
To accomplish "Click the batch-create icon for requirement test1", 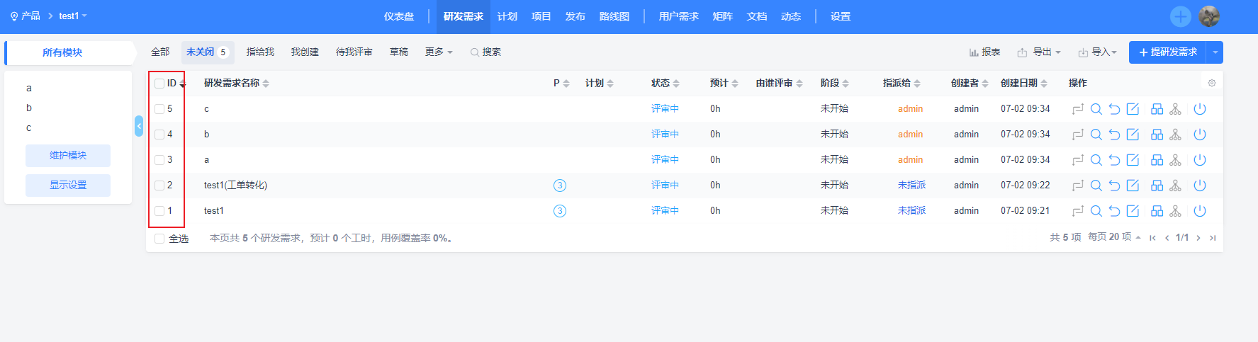I will pos(1157,211).
